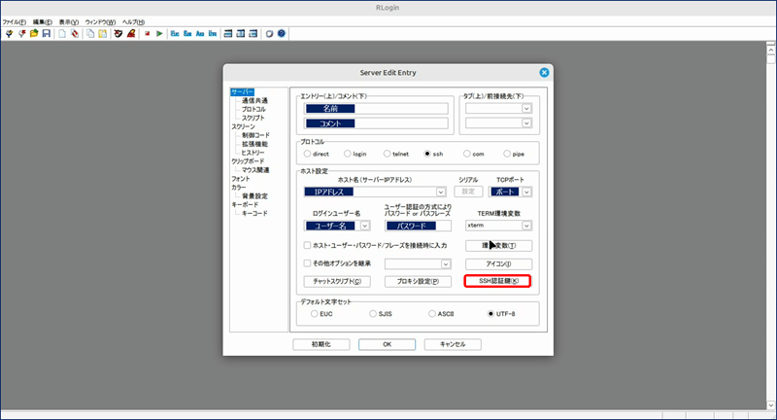Close the Server Edit Entry dialog
This screenshot has width=777, height=420.
click(x=544, y=72)
